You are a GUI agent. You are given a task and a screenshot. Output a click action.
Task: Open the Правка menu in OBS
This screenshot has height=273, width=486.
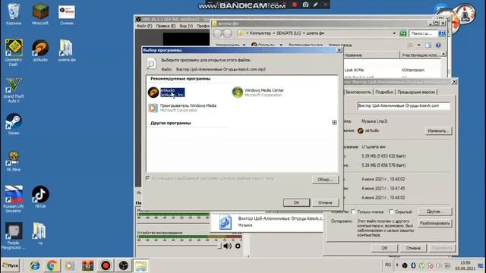coord(166,27)
